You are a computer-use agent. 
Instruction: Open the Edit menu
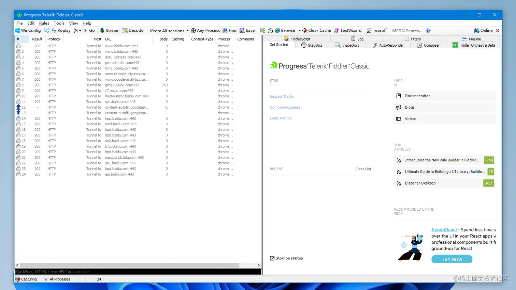point(31,23)
